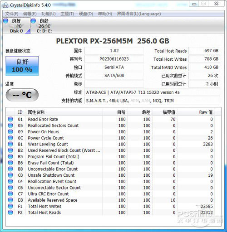The height and width of the screenshot is (232, 227).
Task: Click Total Host Writes value 708 GB
Action: click(x=204, y=59)
